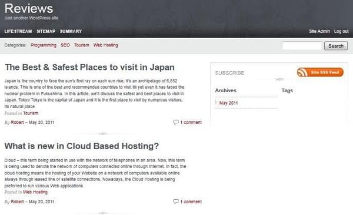
Task: Click the comment bubble icon of the Cloud post
Action: click(176, 201)
